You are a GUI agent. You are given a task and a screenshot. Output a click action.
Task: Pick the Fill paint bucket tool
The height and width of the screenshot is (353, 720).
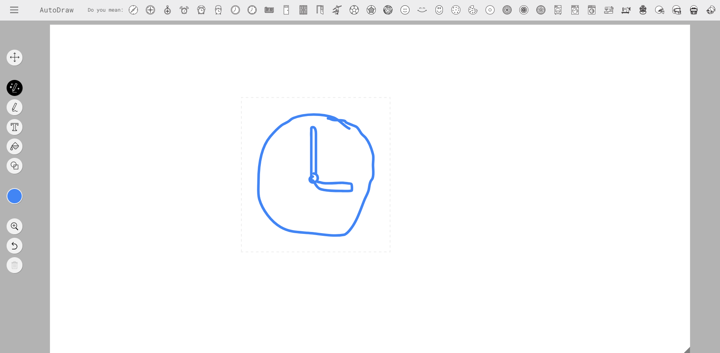(x=15, y=147)
